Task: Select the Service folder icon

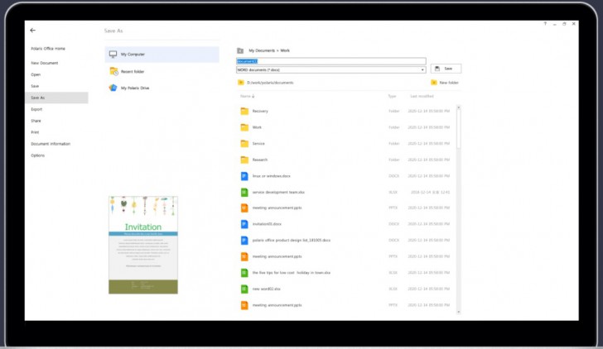Action: pos(244,144)
